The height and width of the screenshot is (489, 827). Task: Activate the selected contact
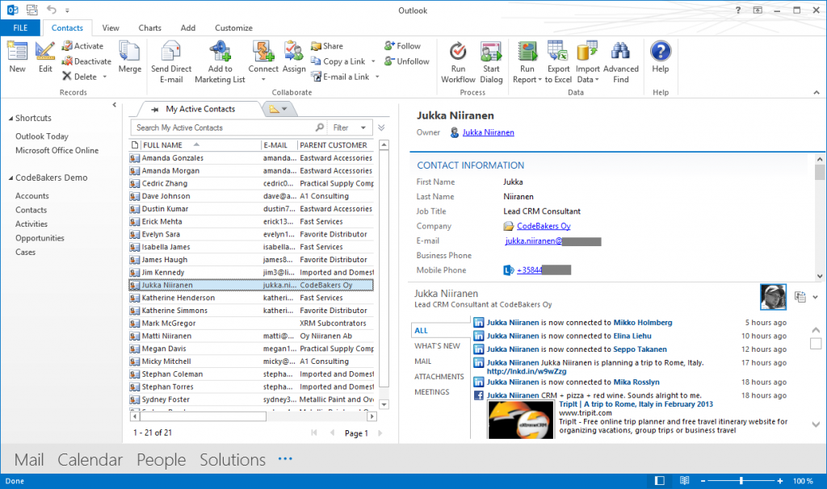(82, 46)
